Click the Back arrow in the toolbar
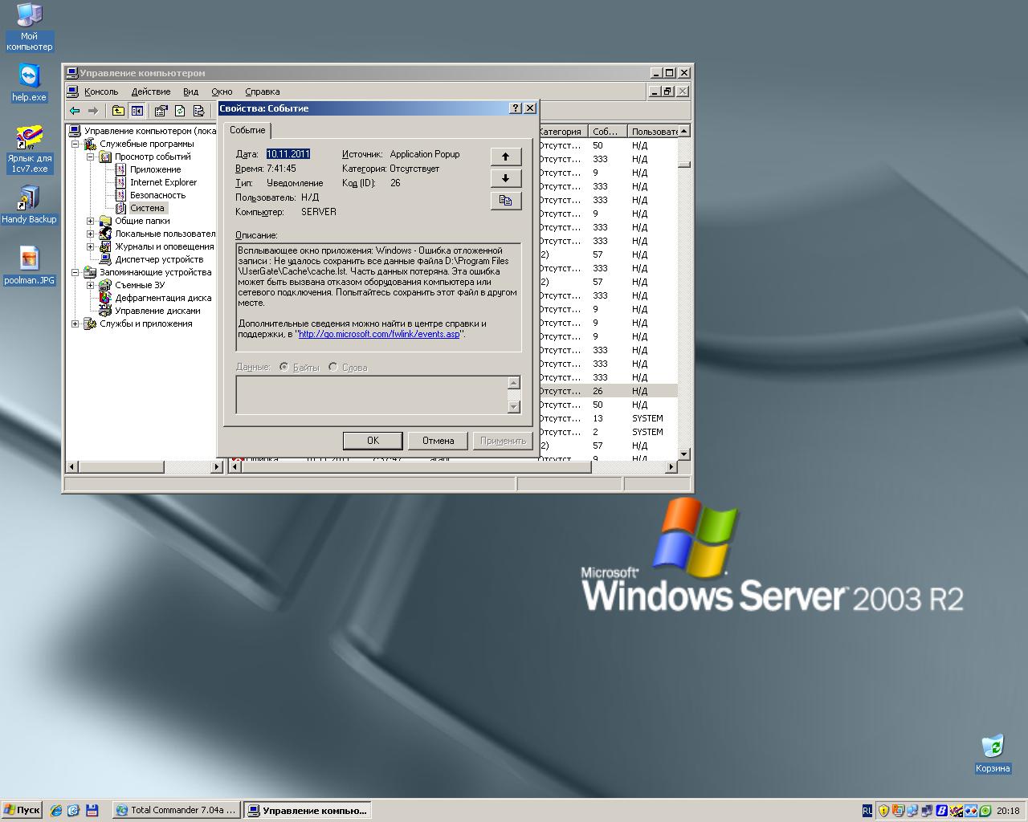 75,111
